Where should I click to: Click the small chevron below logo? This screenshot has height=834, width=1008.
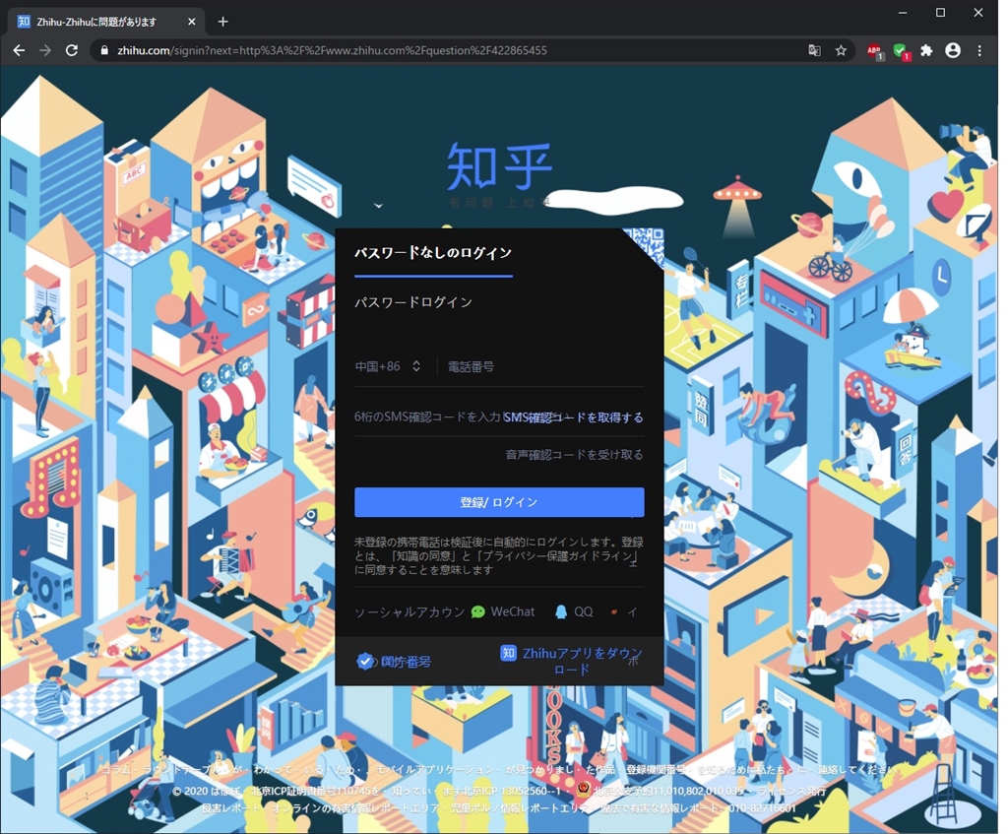pyautogui.click(x=378, y=206)
